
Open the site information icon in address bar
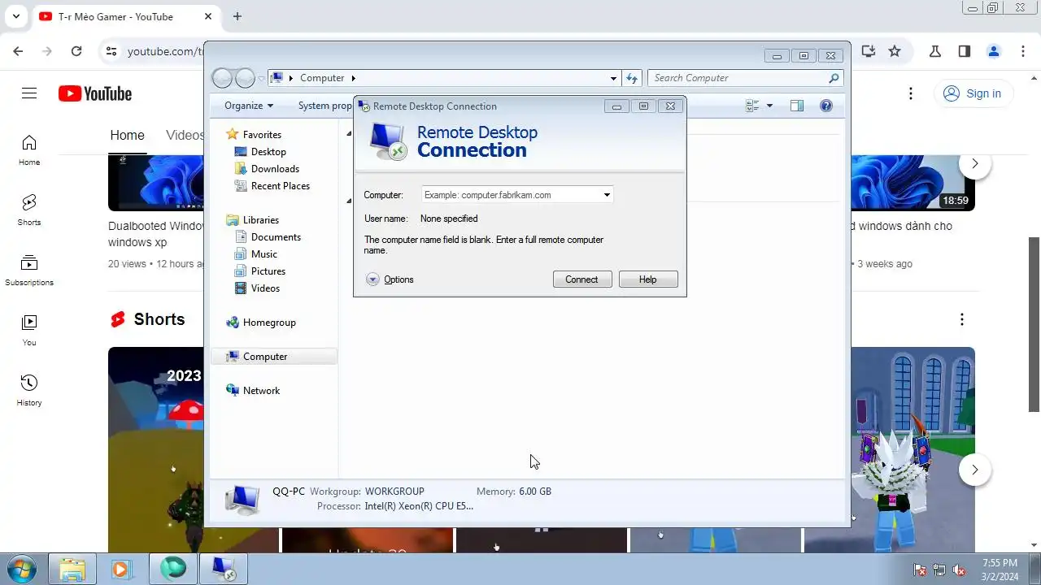pyautogui.click(x=111, y=51)
